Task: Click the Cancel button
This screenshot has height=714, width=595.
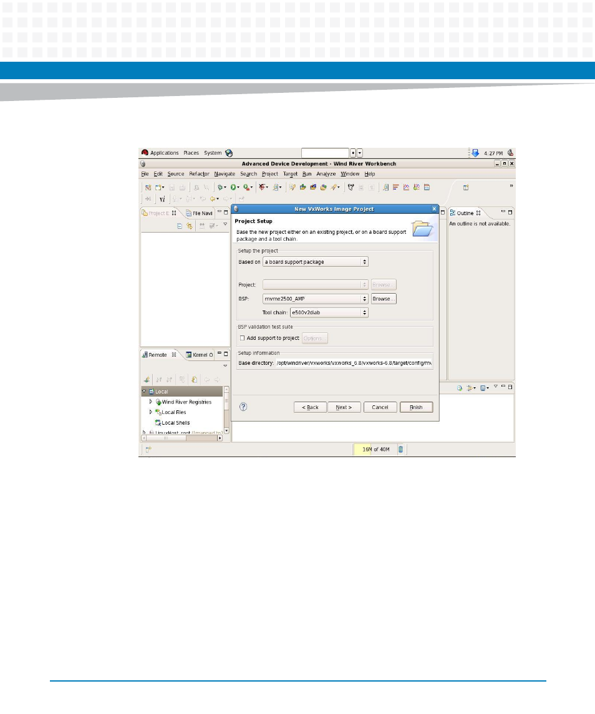Action: 380,407
